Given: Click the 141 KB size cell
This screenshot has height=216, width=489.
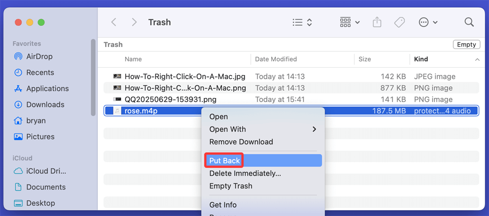Looking at the screenshot, I should [393, 100].
